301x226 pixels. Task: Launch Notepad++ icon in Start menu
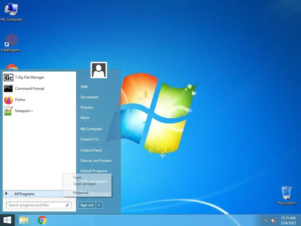[x=8, y=111]
